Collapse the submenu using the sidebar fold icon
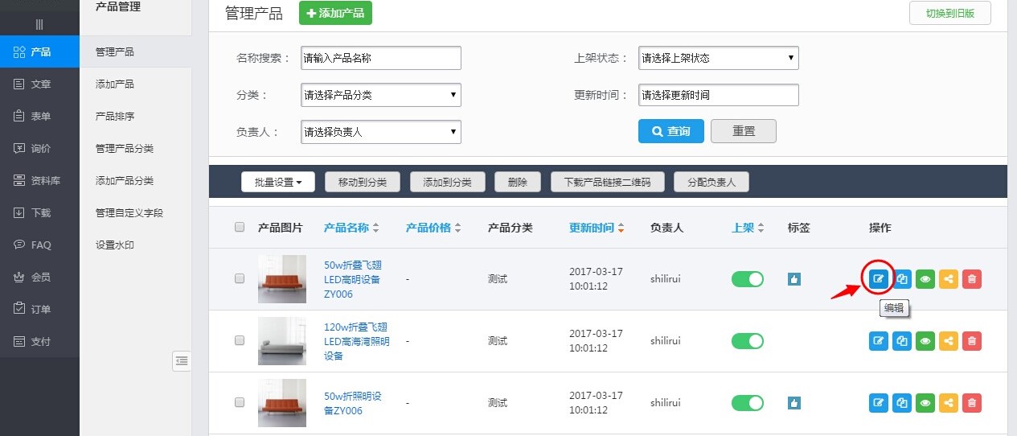1017x436 pixels. [182, 361]
